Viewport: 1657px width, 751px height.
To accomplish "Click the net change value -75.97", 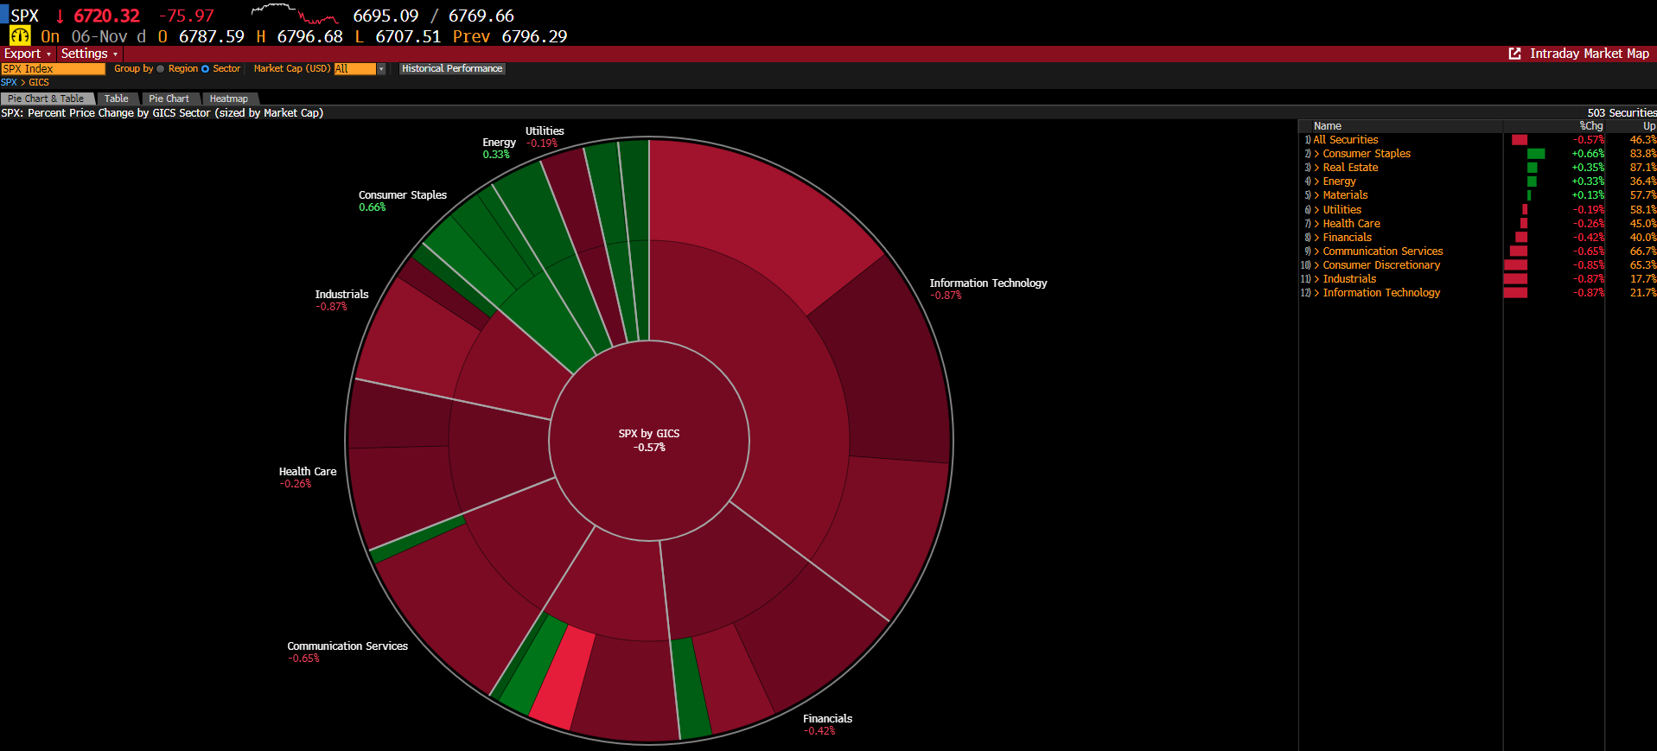I will pyautogui.click(x=186, y=16).
